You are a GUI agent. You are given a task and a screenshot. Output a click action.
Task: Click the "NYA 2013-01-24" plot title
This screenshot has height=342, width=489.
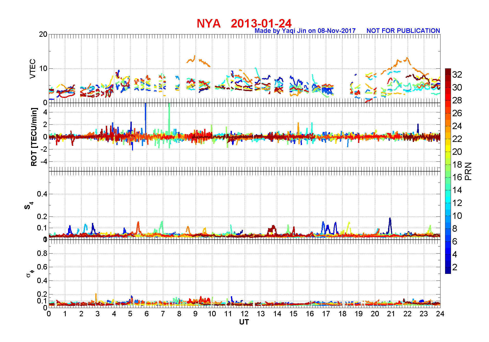pyautogui.click(x=244, y=24)
